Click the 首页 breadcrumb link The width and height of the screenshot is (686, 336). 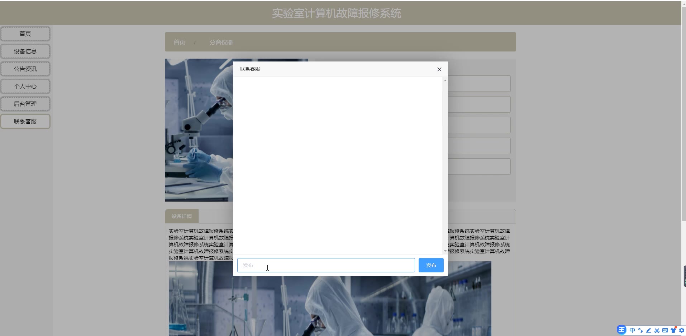[179, 42]
